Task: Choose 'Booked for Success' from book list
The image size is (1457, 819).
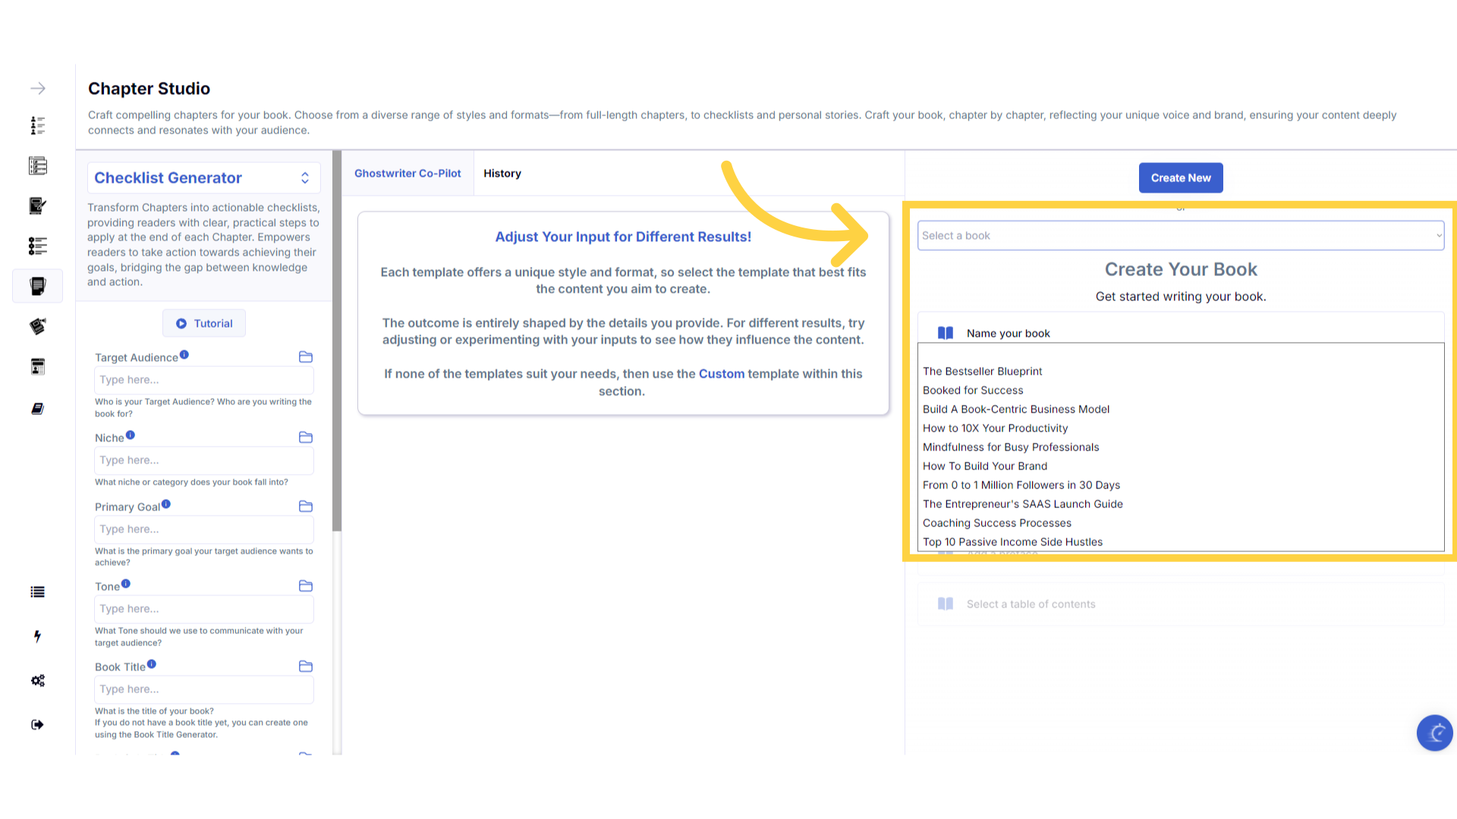Action: [973, 391]
